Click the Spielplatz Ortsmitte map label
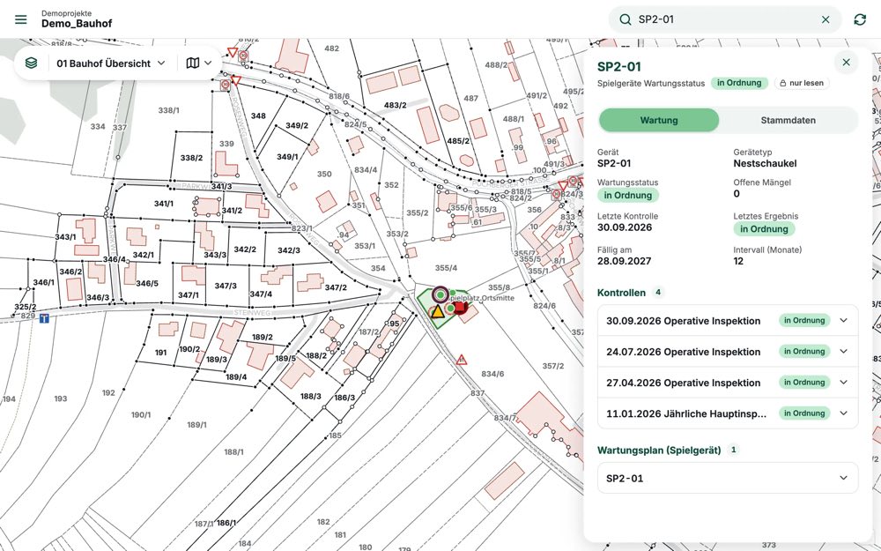 [x=482, y=298]
